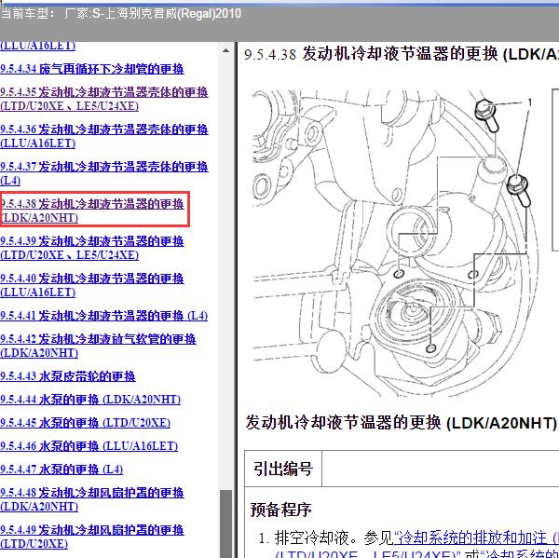559x558 pixels.
Task: Open 9.5.4.42 冷却液放气软管的更换 link
Action: 98,346
